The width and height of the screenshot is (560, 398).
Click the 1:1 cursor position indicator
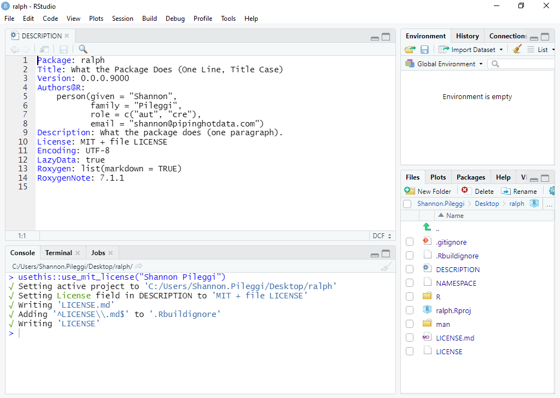(x=22, y=235)
